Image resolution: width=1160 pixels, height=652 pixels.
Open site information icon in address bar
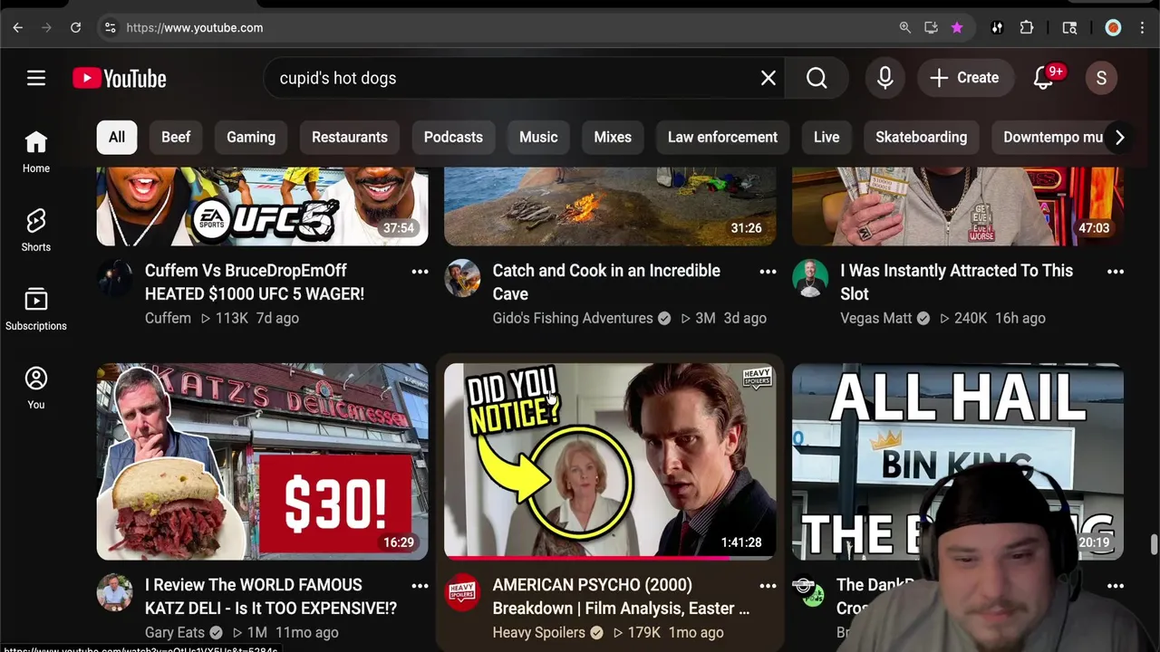111,27
